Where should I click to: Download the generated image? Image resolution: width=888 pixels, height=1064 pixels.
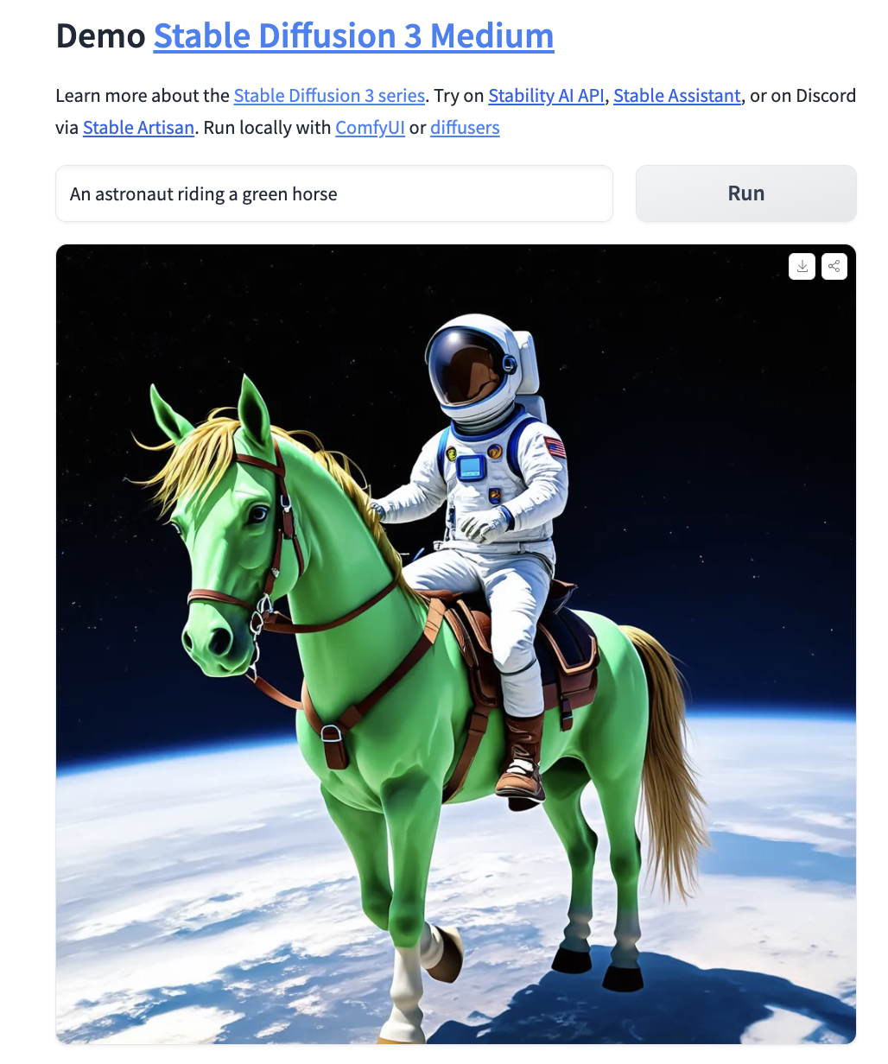(x=802, y=267)
